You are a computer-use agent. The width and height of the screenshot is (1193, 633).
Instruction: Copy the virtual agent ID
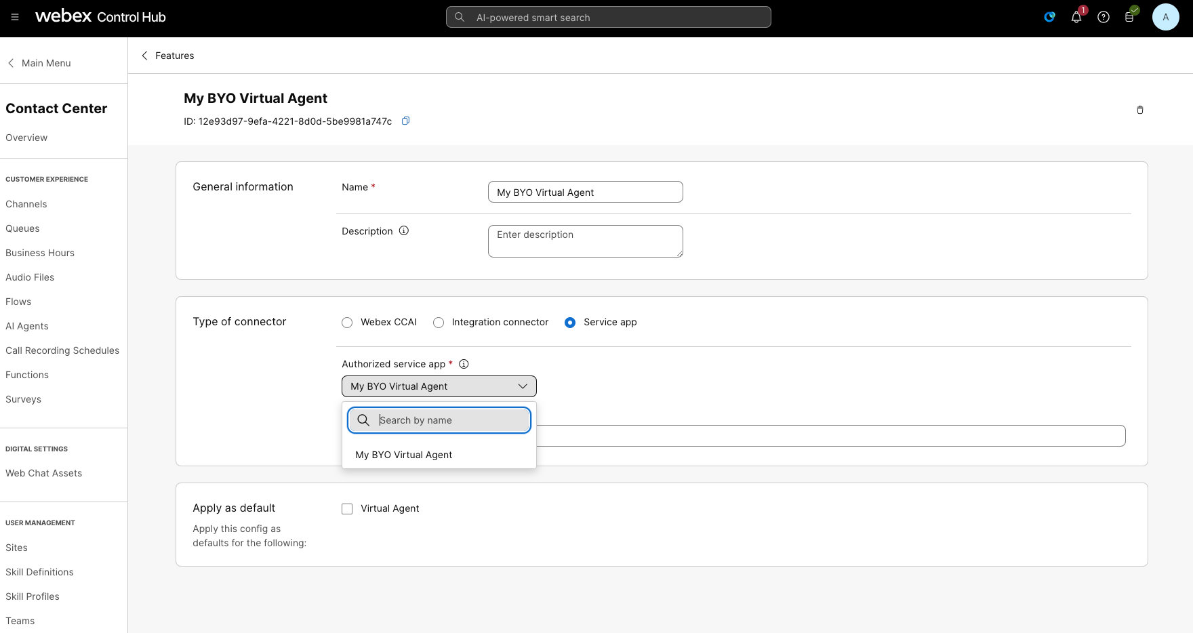click(x=405, y=121)
